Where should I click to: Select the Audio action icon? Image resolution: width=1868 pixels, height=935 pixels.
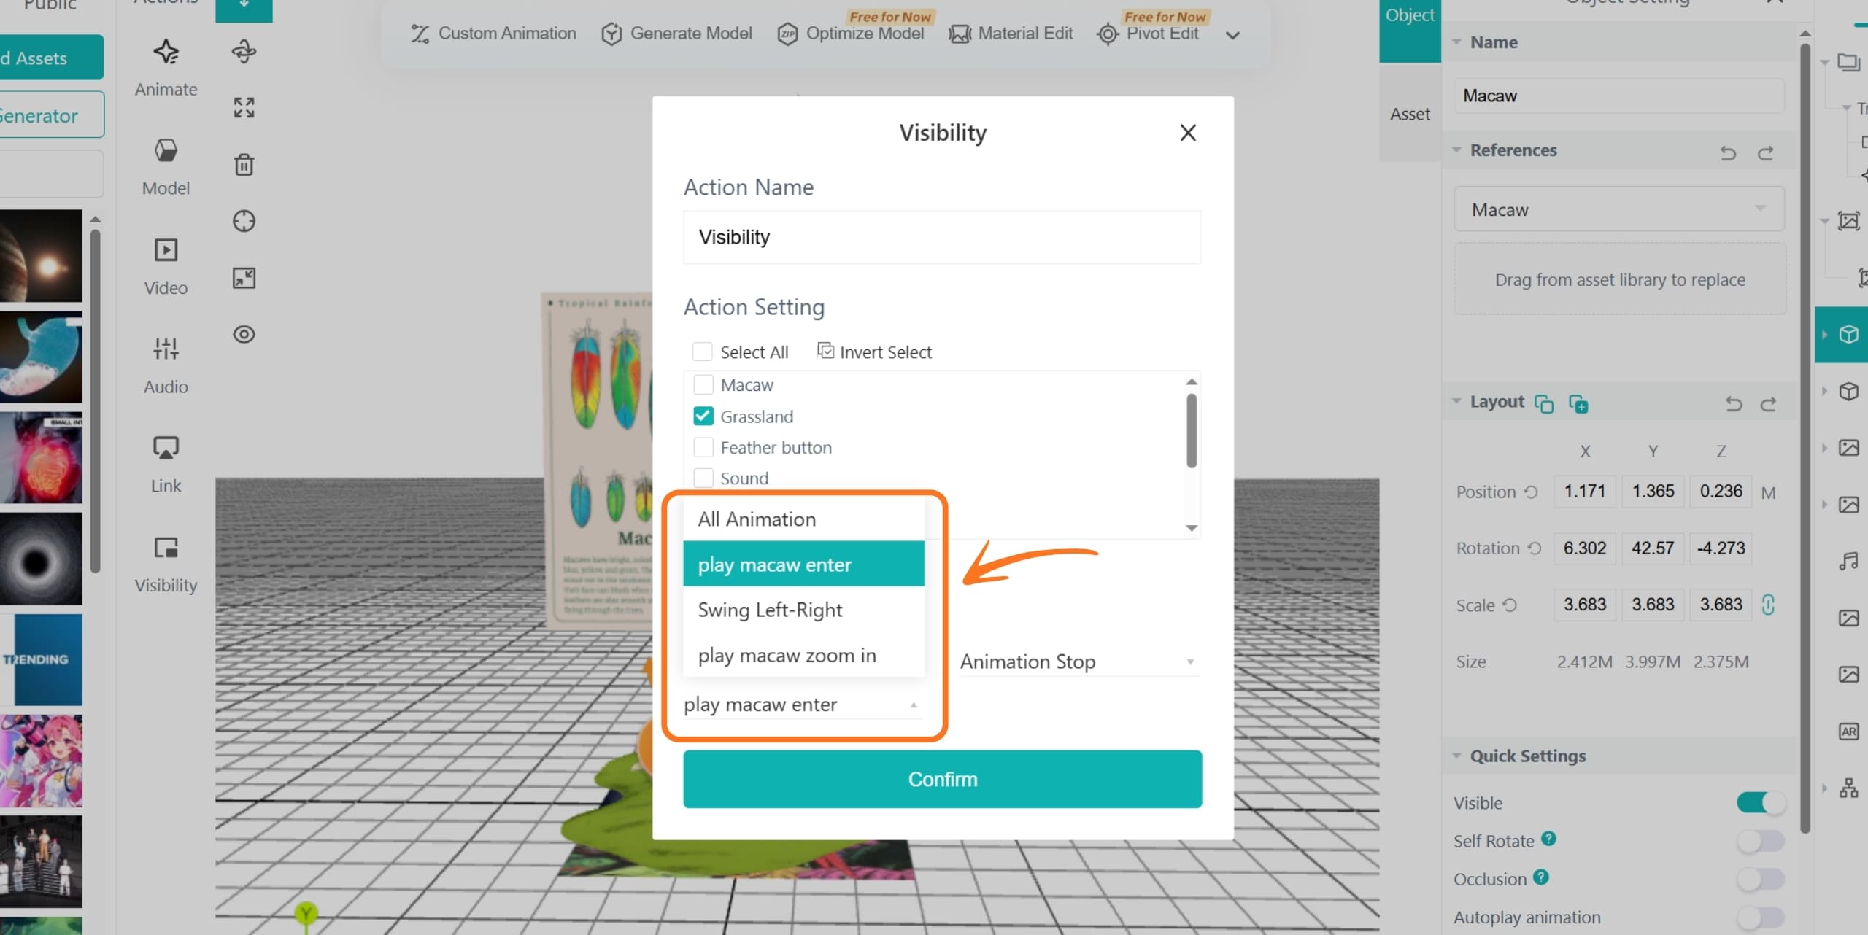[166, 365]
